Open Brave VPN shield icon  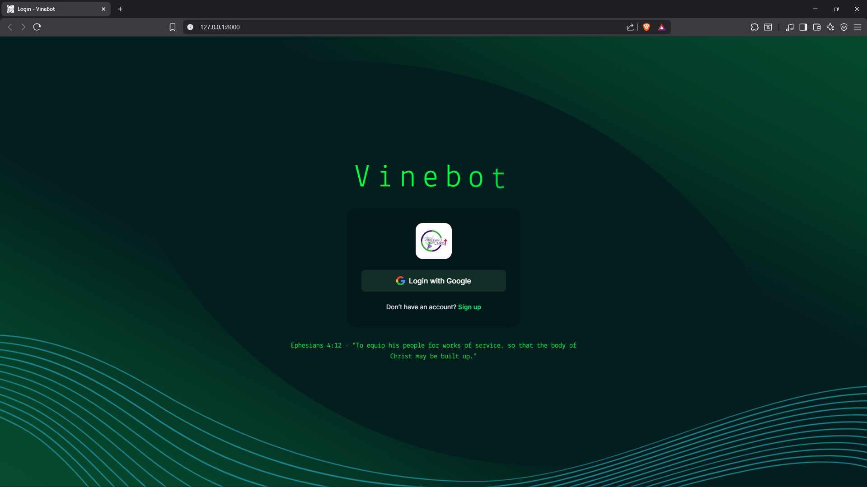pyautogui.click(x=844, y=27)
